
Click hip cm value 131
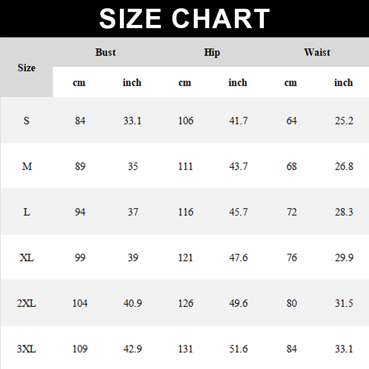185,349
